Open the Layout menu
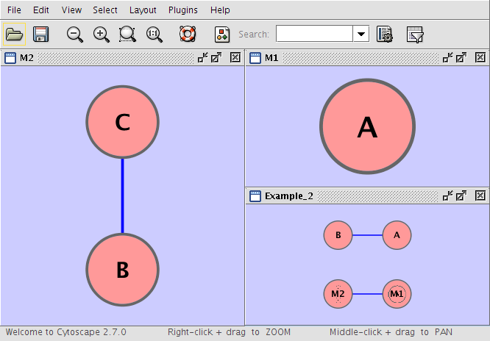This screenshot has width=490, height=341. point(143,10)
